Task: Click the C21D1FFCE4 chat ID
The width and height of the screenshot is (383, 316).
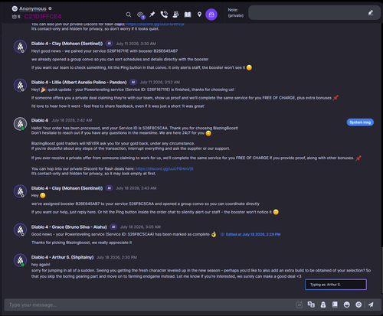Action: click(x=43, y=17)
